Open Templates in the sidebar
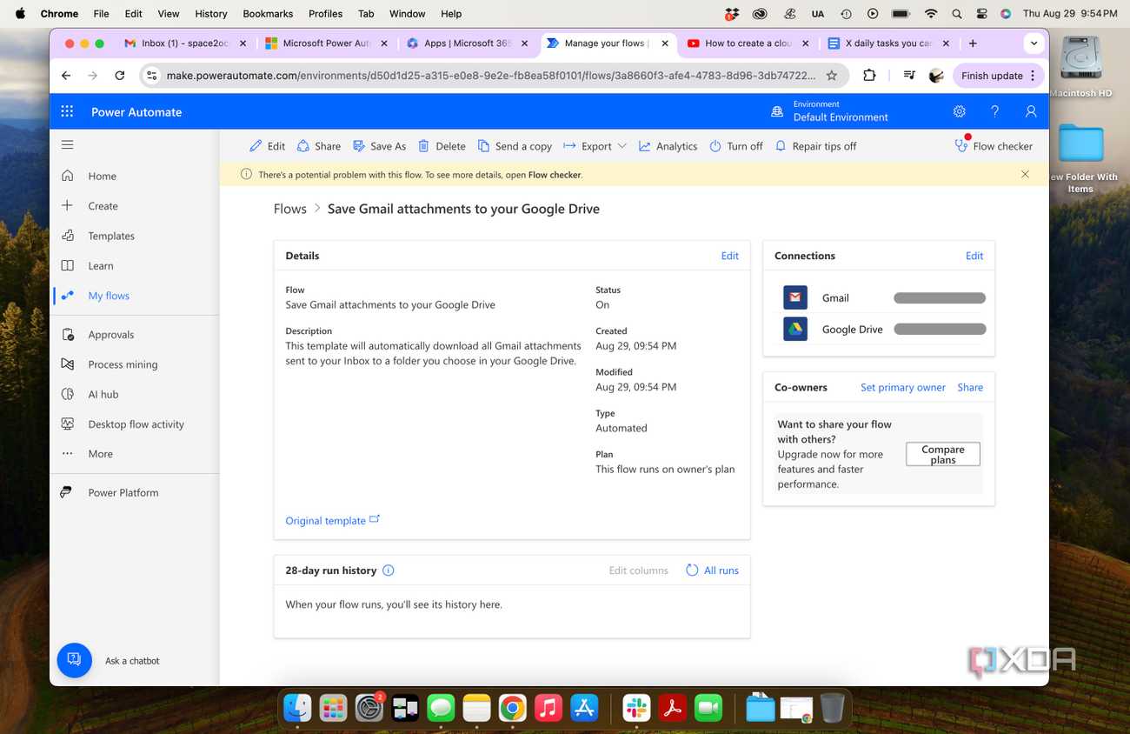 [x=111, y=236]
